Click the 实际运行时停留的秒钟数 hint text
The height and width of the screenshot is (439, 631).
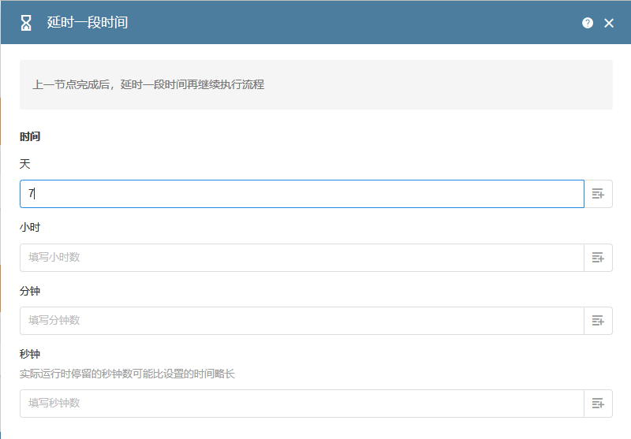click(x=127, y=374)
